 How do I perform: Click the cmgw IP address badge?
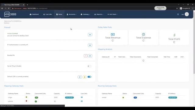pos(69,97)
